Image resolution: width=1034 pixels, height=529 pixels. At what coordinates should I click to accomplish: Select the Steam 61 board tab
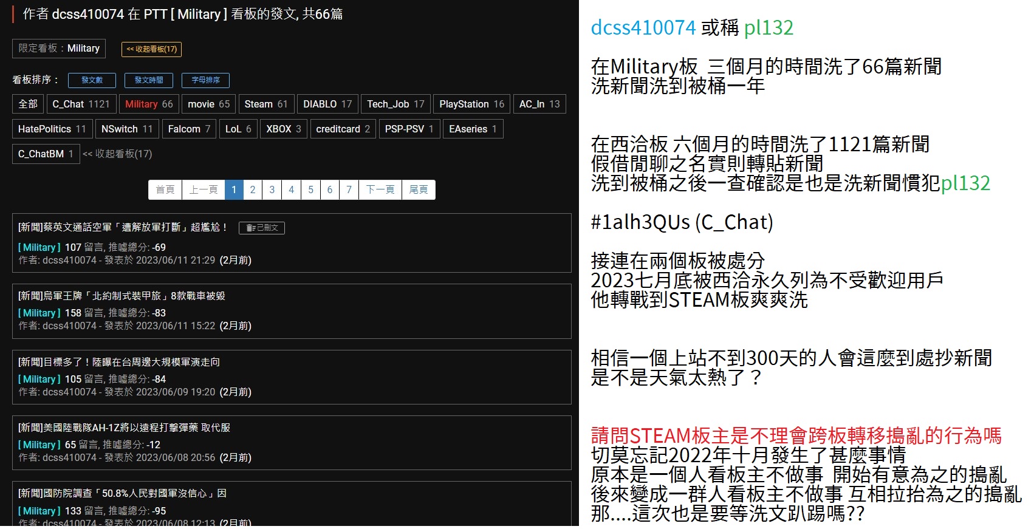click(x=266, y=104)
